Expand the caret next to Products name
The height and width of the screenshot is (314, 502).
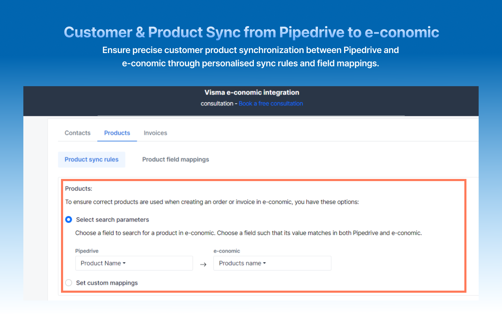click(x=265, y=263)
